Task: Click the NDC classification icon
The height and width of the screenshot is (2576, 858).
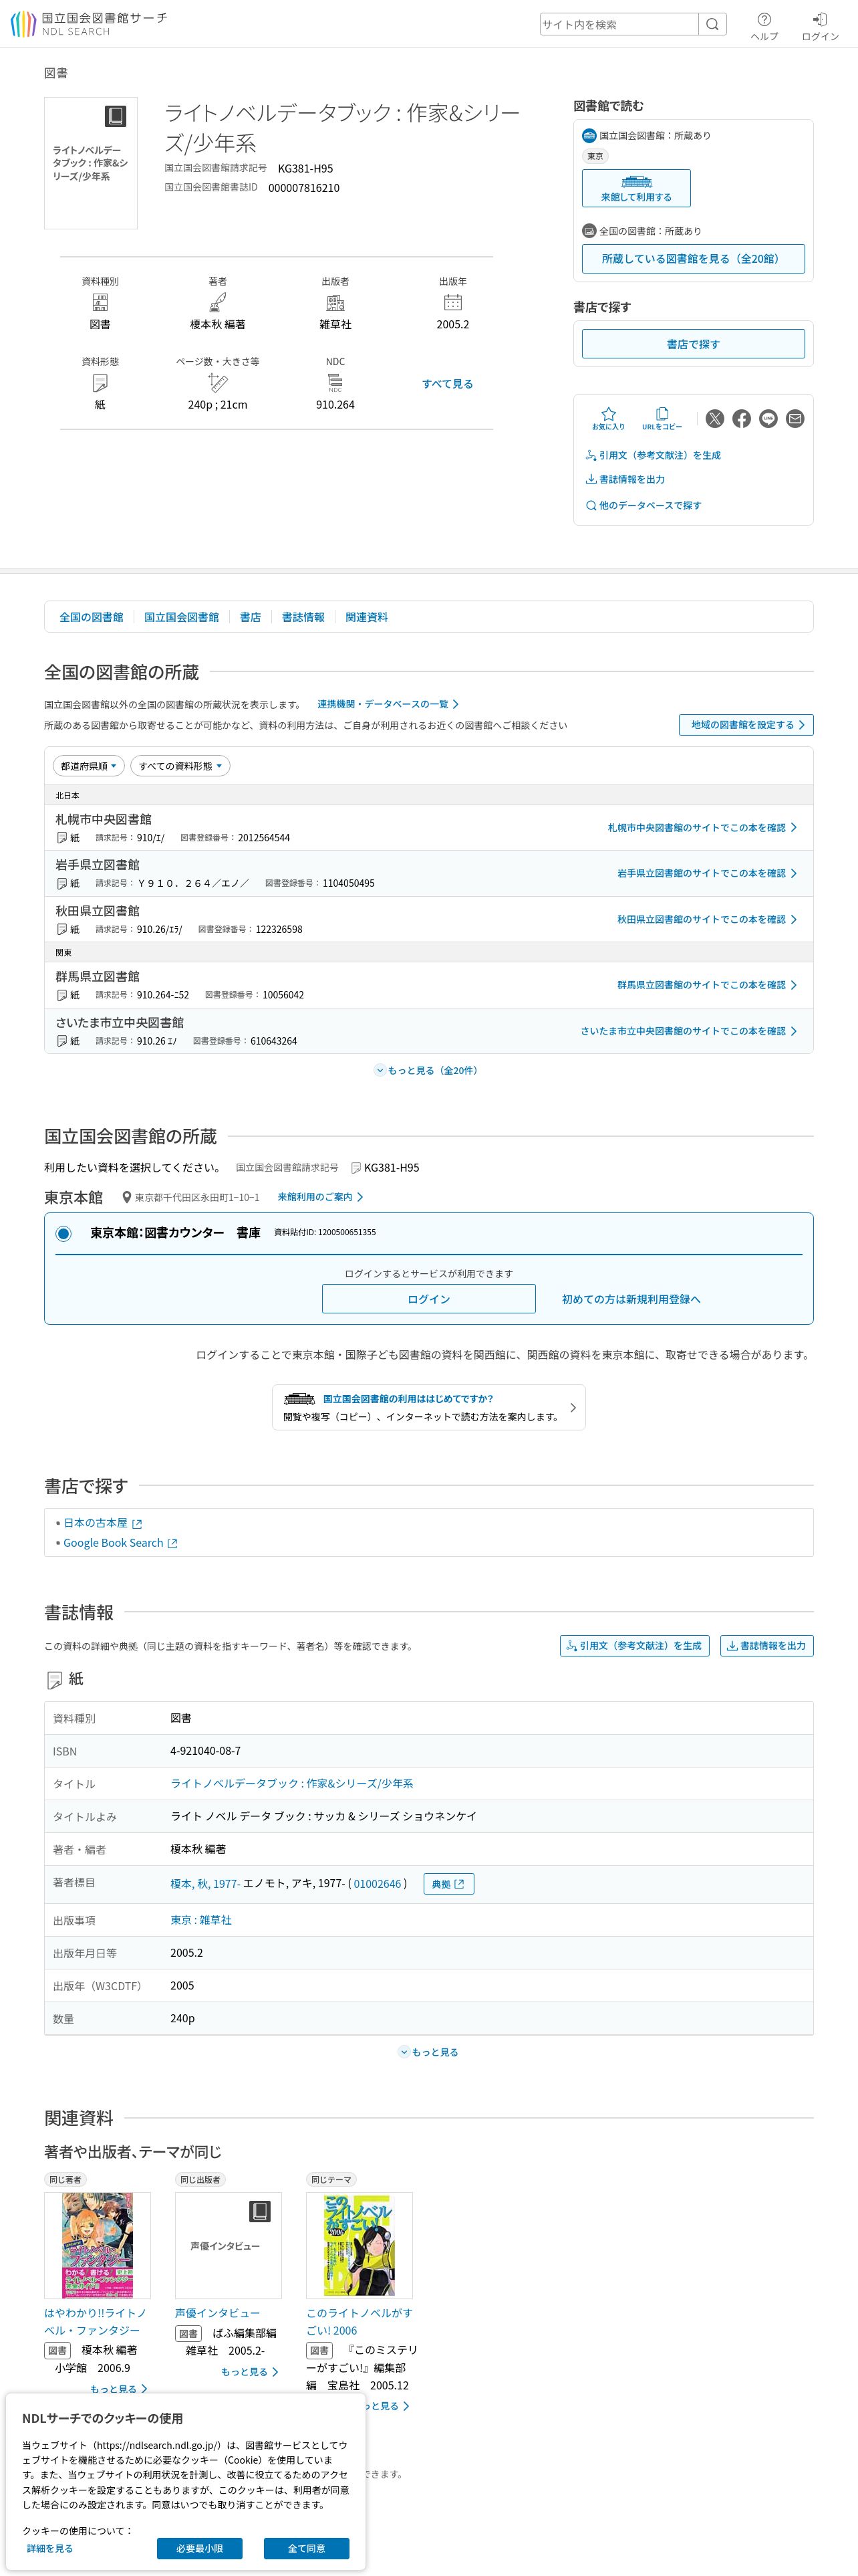Action: tap(335, 383)
